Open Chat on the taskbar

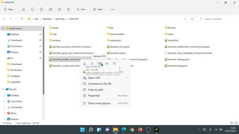point(107,130)
